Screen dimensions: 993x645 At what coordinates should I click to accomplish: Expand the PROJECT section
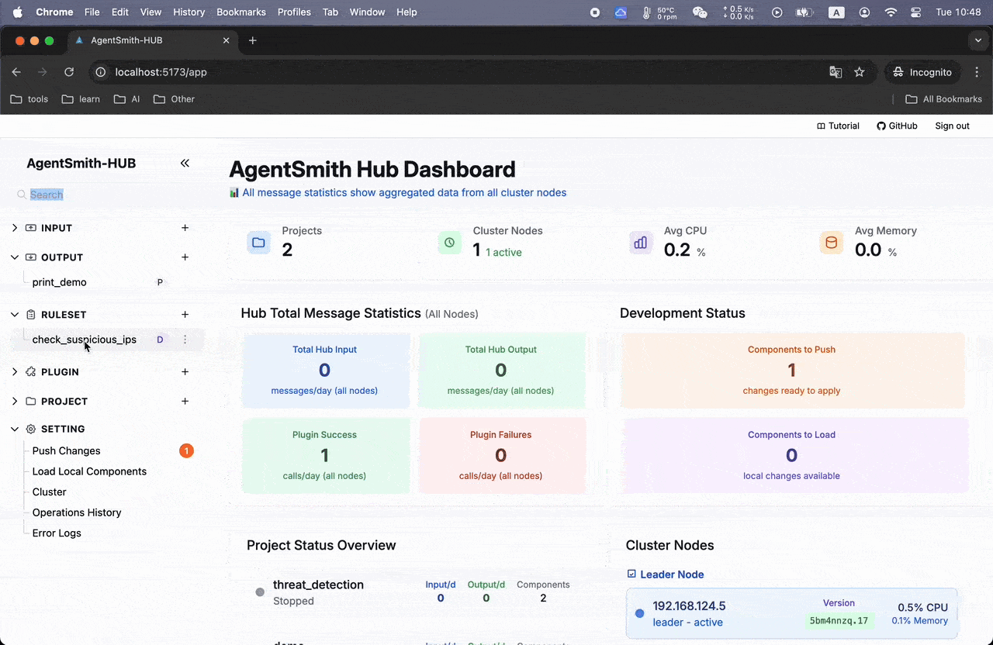(15, 402)
